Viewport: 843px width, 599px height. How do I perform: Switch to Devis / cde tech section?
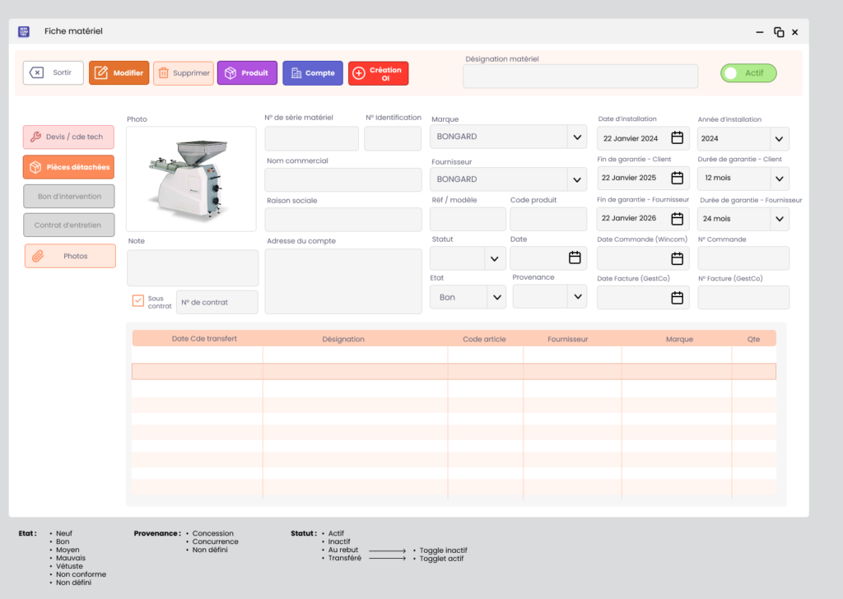coord(68,137)
